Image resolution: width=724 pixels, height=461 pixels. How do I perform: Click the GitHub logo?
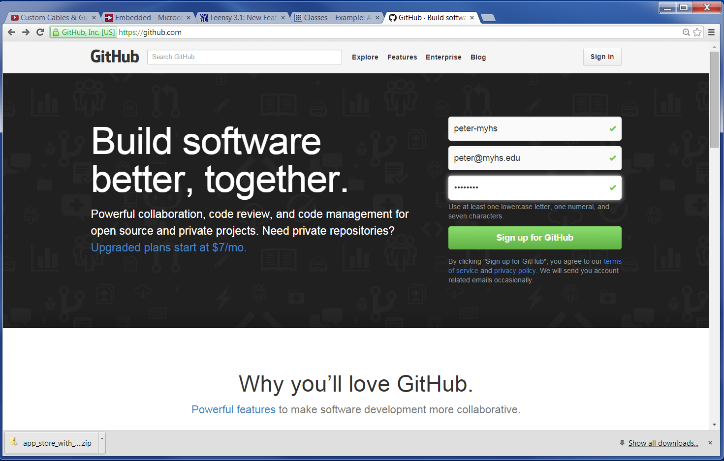[115, 57]
